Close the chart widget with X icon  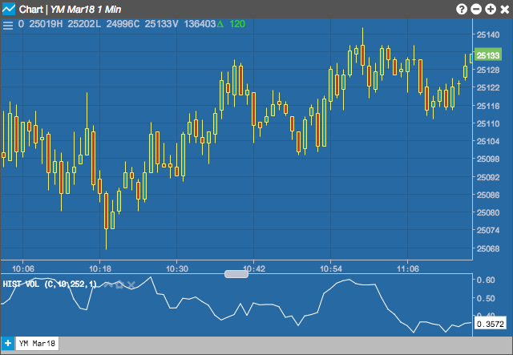505,9
